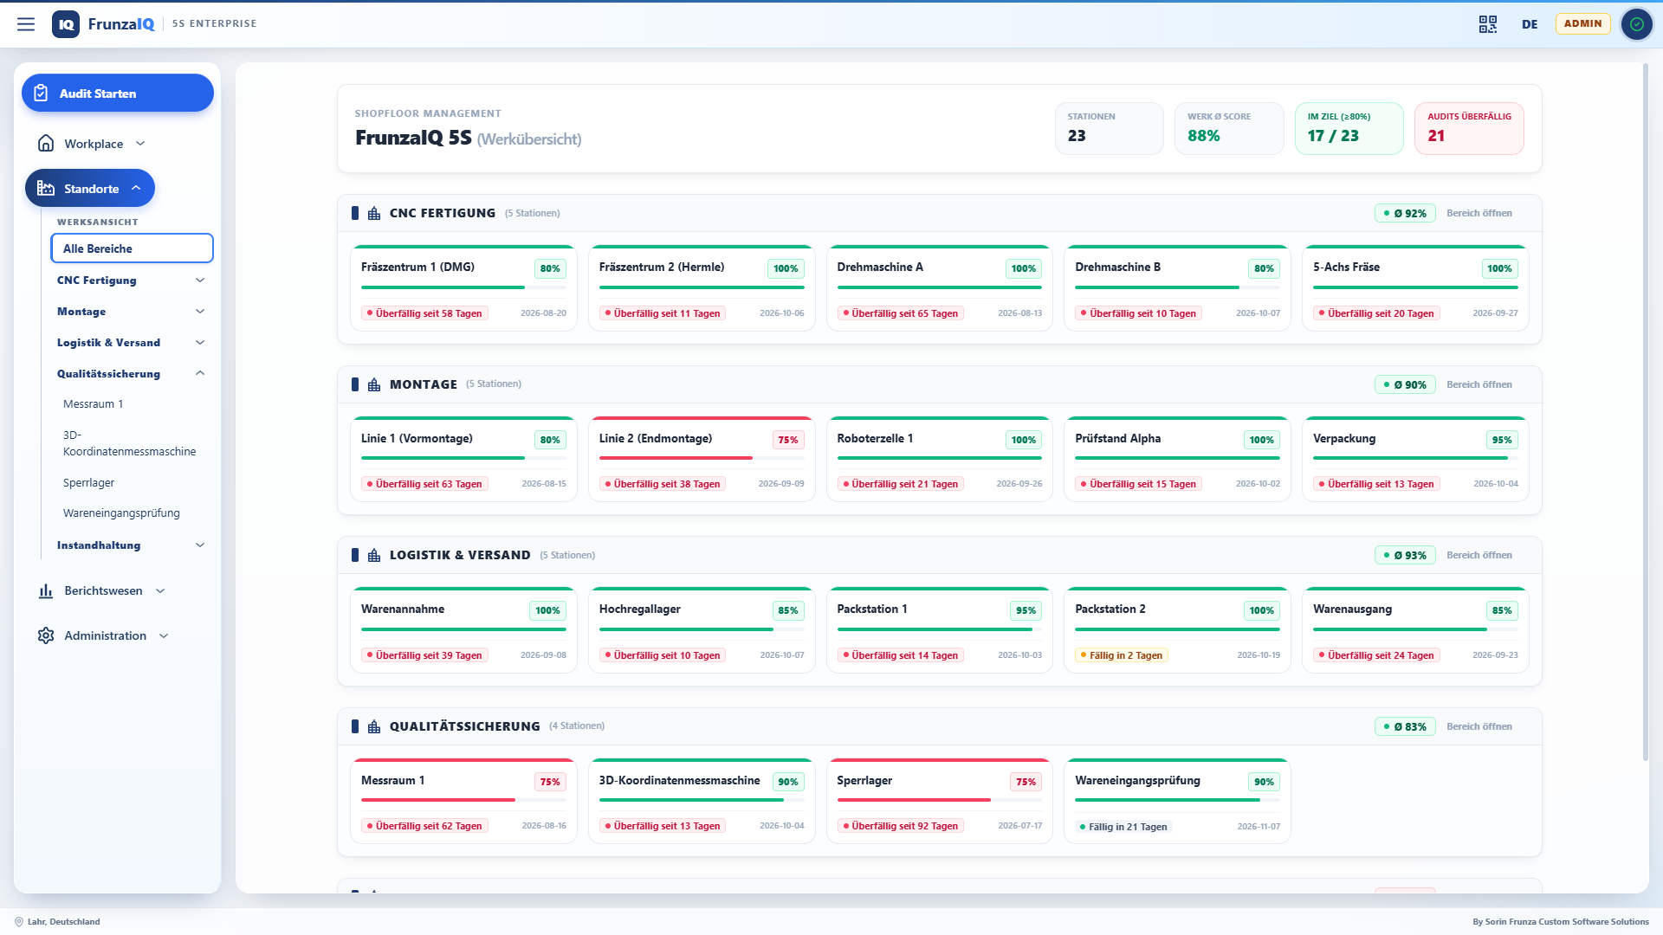The image size is (1663, 935).
Task: Open the hamburger menu icon
Action: point(26,24)
